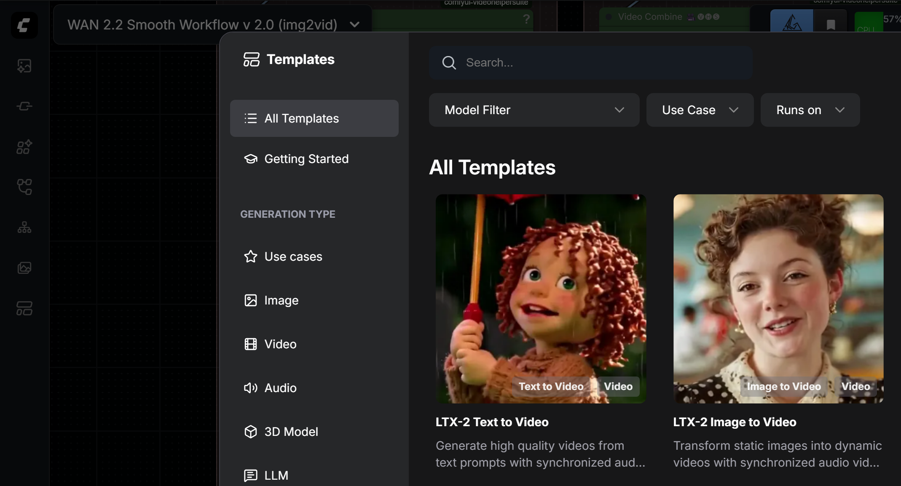Click the templates icon in left sidebar

click(x=24, y=308)
